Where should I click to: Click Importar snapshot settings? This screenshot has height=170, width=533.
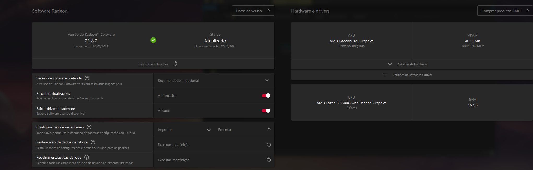[184, 130]
